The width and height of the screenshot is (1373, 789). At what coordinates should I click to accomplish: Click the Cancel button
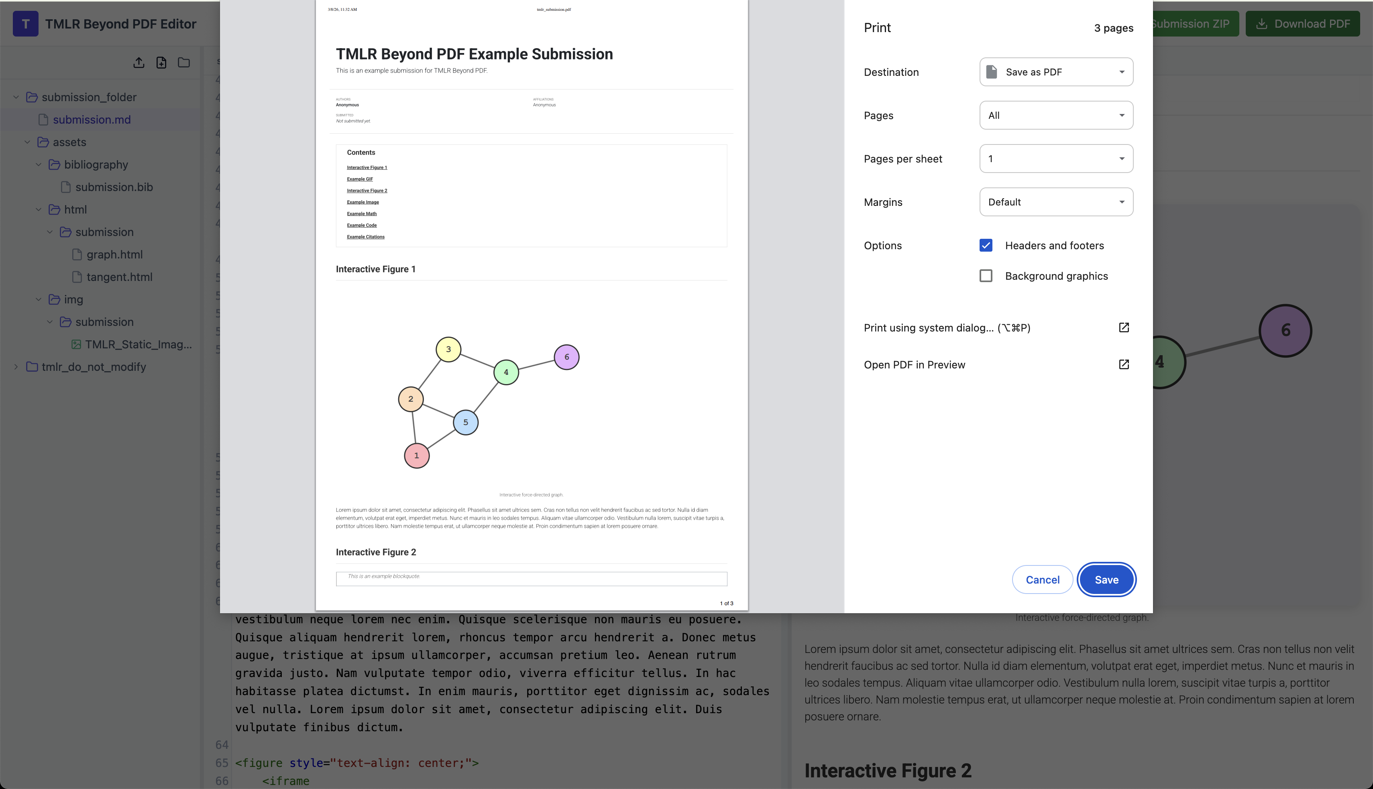point(1042,580)
